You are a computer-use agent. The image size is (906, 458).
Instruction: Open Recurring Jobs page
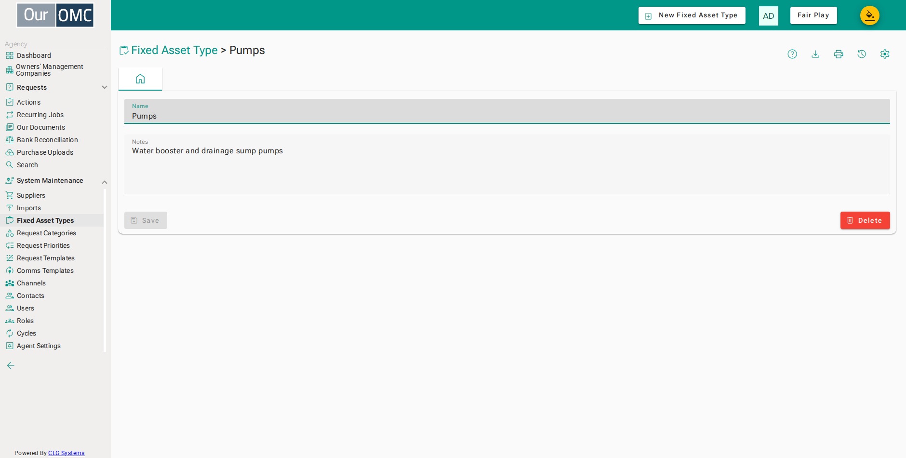tap(40, 115)
